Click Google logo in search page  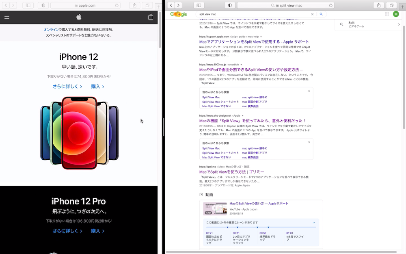click(x=179, y=14)
